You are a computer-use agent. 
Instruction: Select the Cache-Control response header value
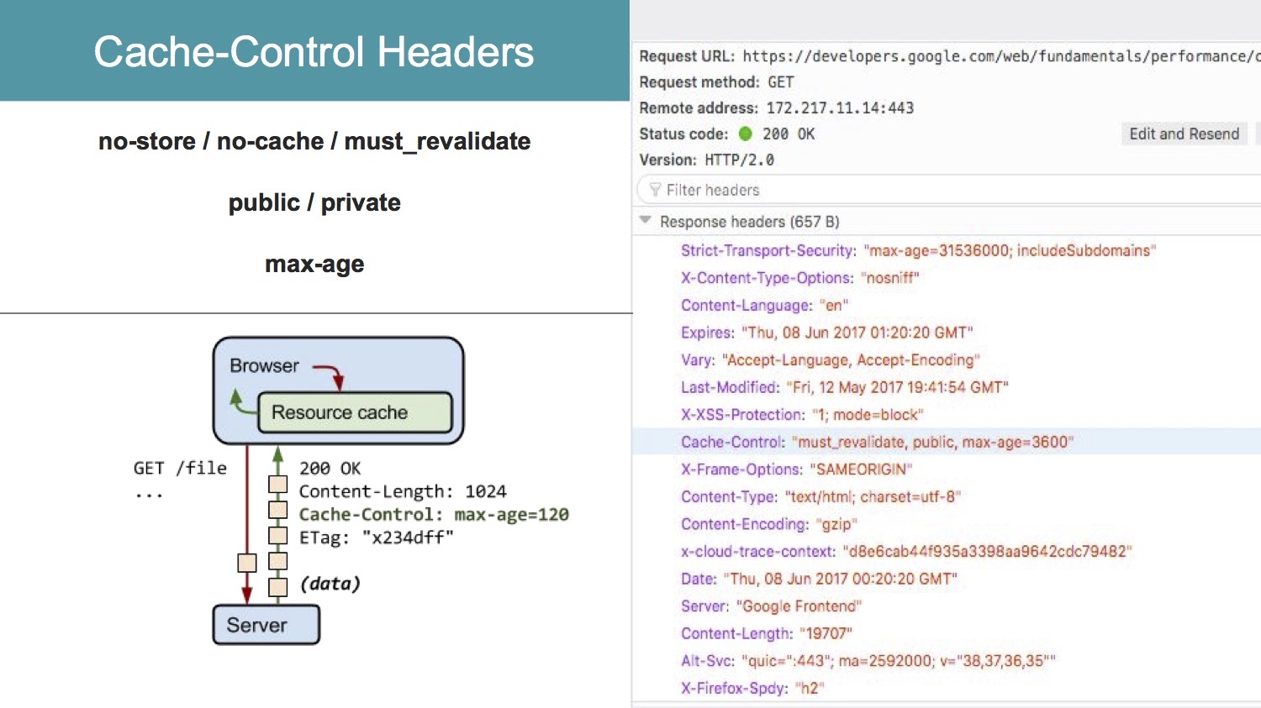click(x=931, y=442)
